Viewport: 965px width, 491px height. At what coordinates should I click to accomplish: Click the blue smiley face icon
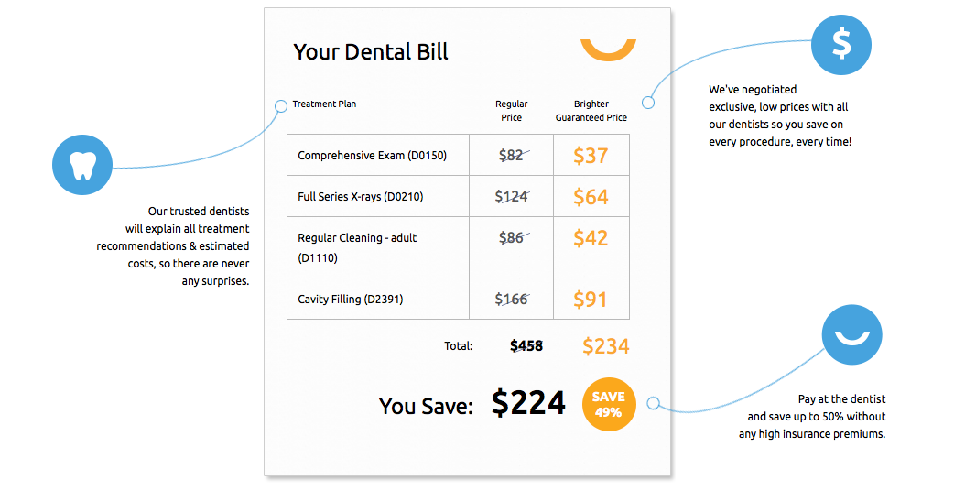point(851,334)
